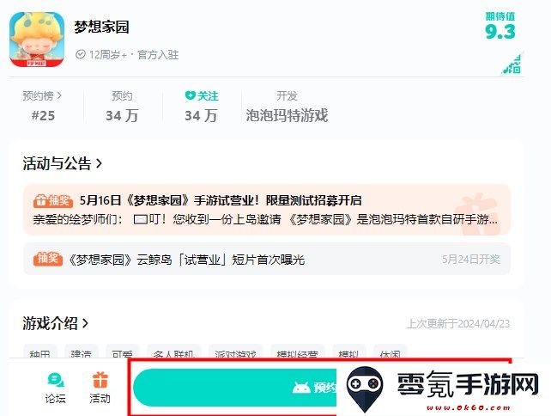Screen dimensions: 551x416
Task: Open the 云鲸岛「试营业」短片 announcement row
Action: click(267, 260)
